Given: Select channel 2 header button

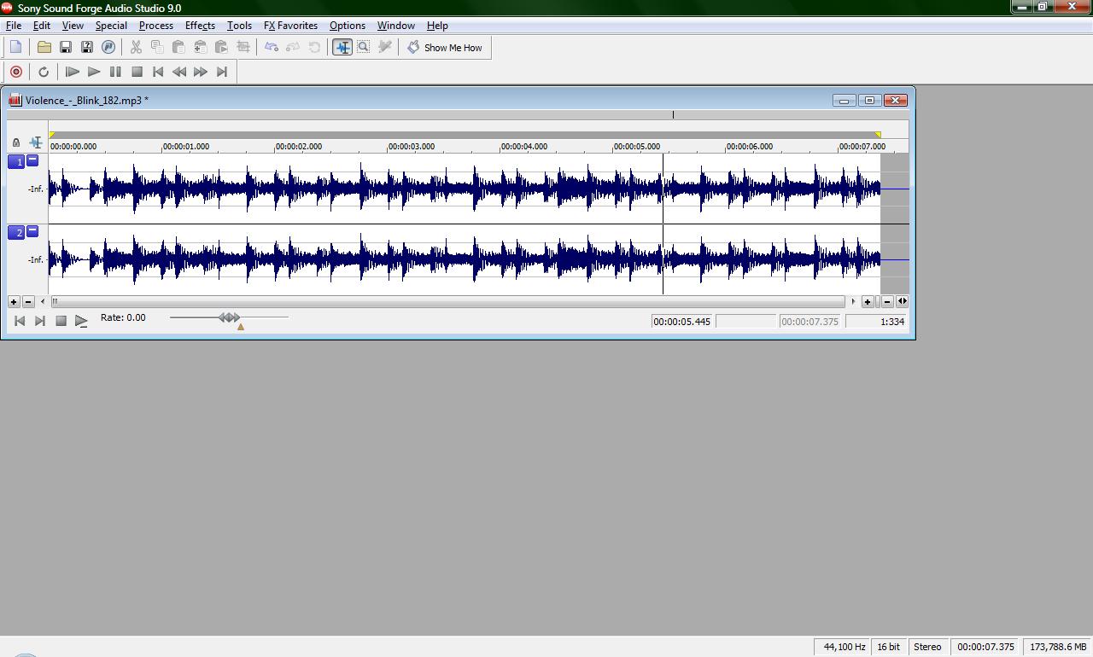Looking at the screenshot, I should (16, 232).
